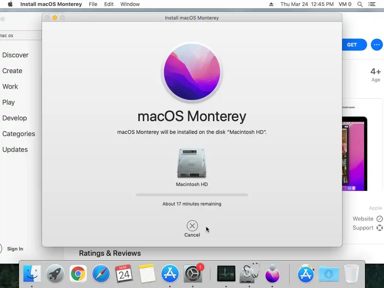
Task: Open VM 0 menu bar item
Action: (x=345, y=4)
